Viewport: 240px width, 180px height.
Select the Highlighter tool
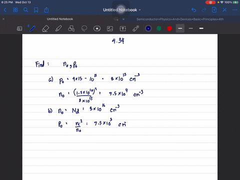[58, 28]
